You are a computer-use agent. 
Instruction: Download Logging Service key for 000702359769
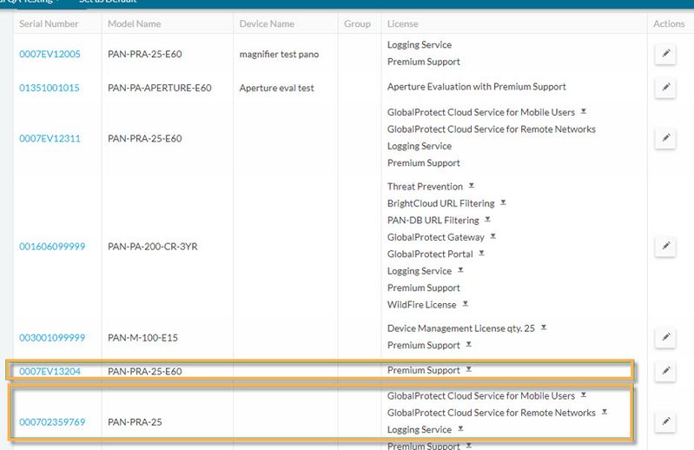coord(460,429)
